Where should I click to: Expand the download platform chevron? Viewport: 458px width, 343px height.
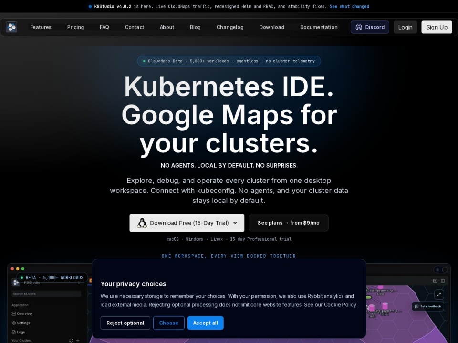tap(235, 223)
